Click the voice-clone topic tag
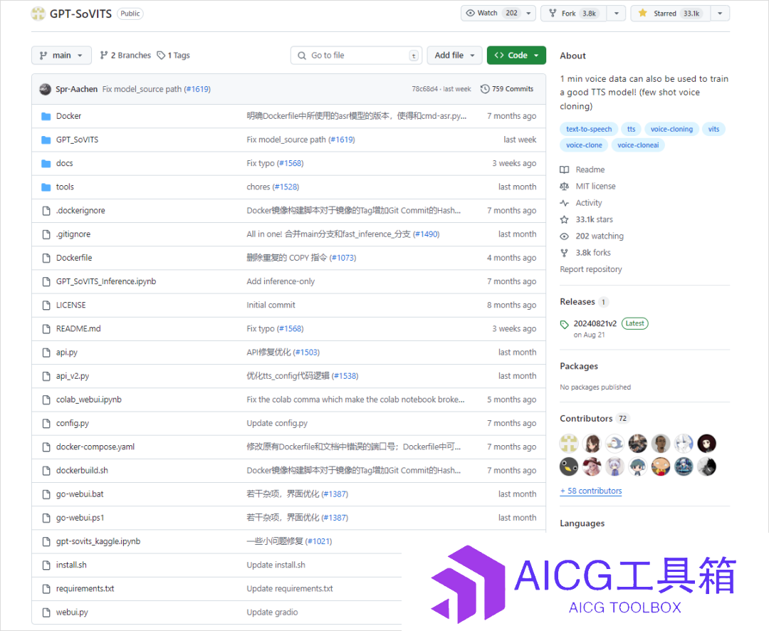The width and height of the screenshot is (769, 631). coord(584,145)
